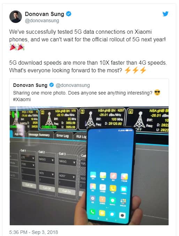Expand the Cell 2 NR5G dropdown
This screenshot has width=179, height=236.
coord(47,160)
